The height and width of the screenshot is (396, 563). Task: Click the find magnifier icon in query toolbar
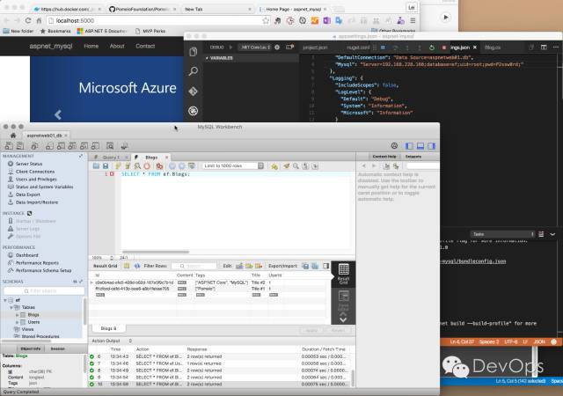click(296, 165)
